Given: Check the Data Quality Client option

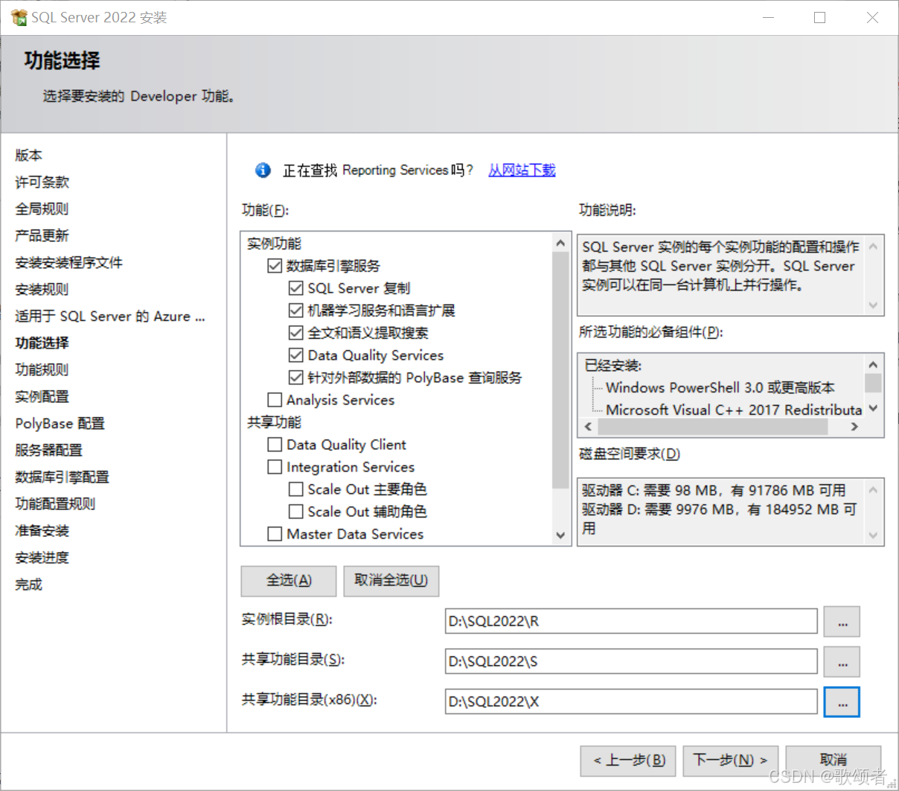Looking at the screenshot, I should click(275, 445).
